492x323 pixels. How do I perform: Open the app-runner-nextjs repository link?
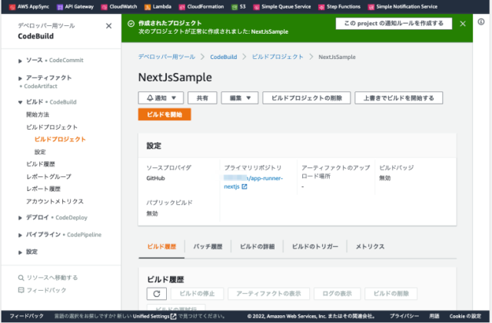(253, 183)
